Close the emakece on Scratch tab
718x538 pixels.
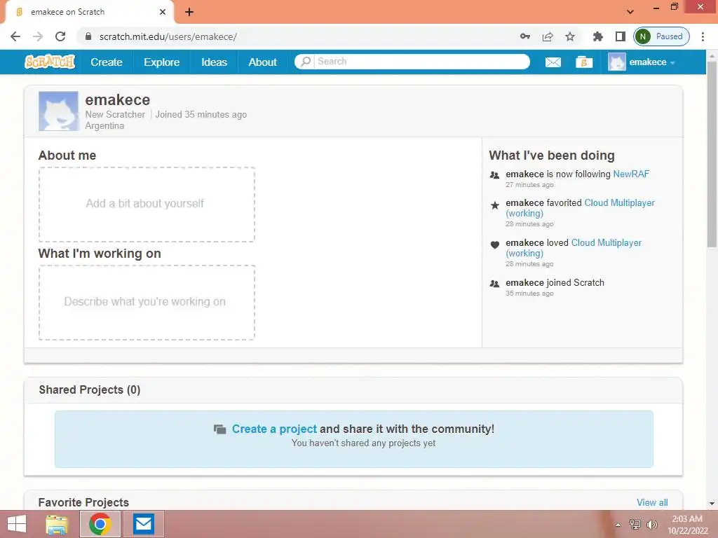point(162,12)
